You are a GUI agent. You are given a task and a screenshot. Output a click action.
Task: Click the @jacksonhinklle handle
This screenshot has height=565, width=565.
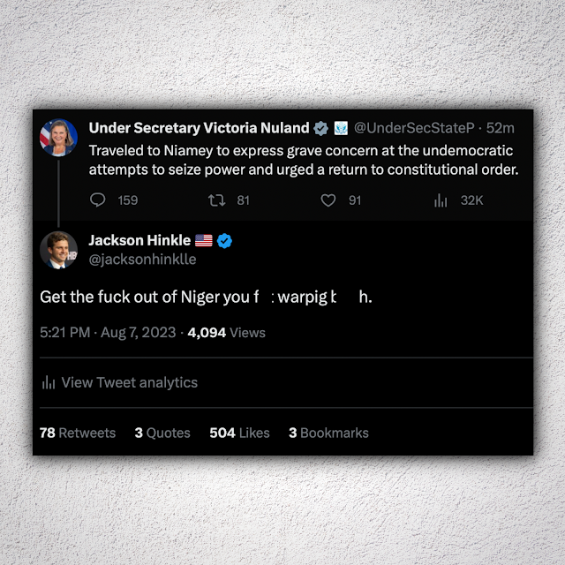[142, 260]
